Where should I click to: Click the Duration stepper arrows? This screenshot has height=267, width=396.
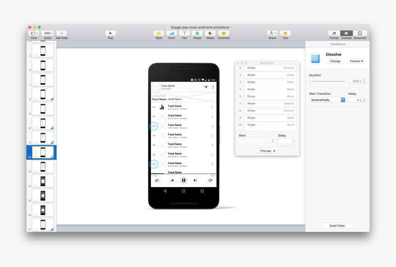[x=364, y=81]
